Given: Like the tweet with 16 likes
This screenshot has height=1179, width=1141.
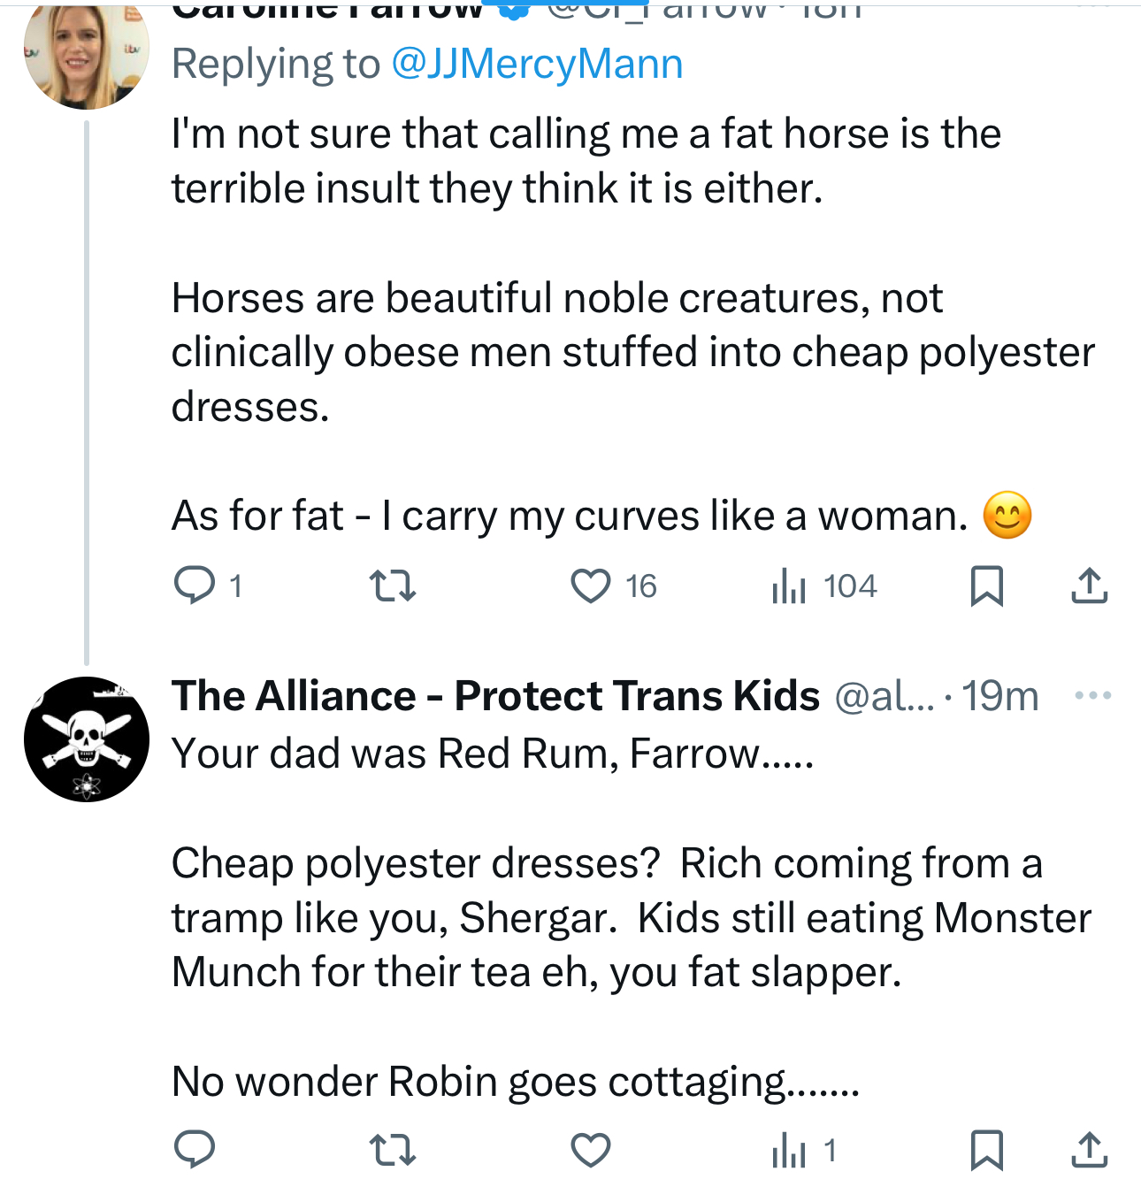Looking at the screenshot, I should click(590, 586).
